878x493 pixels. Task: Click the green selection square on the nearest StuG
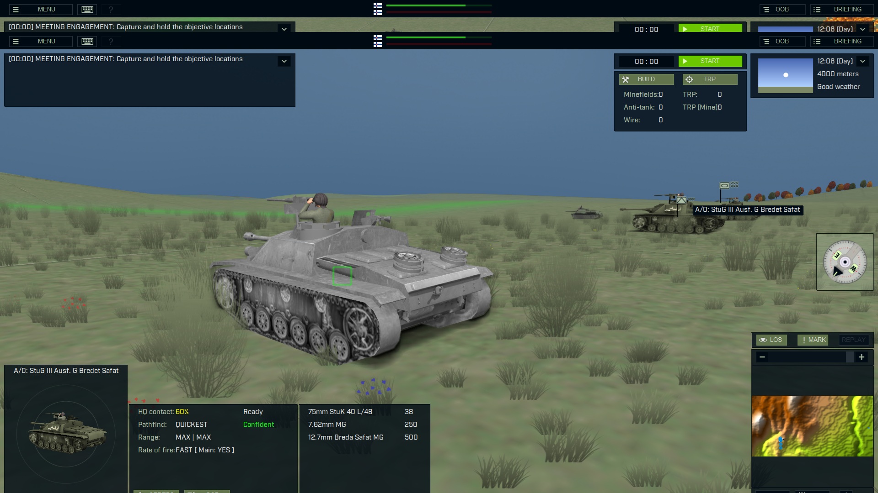(x=342, y=276)
